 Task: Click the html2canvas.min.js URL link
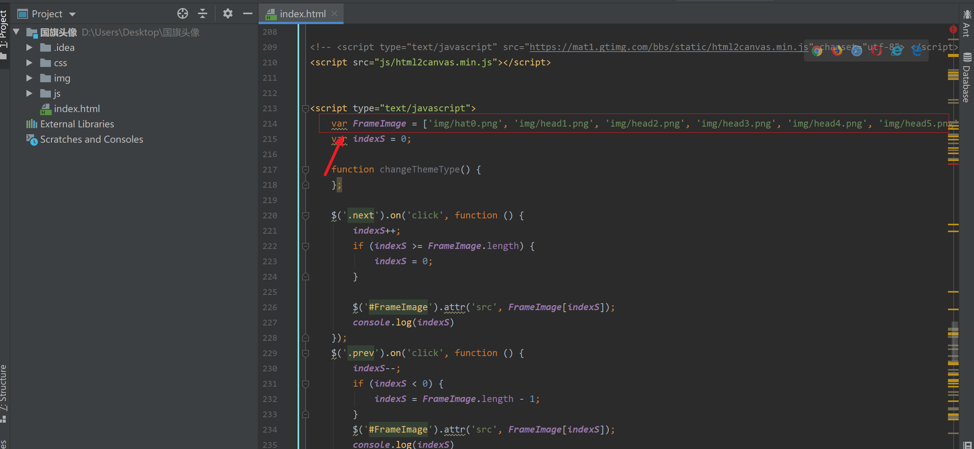tap(669, 47)
